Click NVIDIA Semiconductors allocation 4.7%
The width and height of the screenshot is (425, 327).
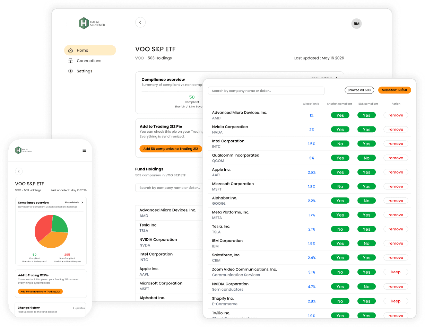point(312,287)
